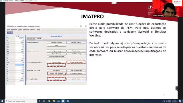Click the Heat Treatment Data button
The image size is (183, 103).
pyautogui.click(x=76, y=71)
